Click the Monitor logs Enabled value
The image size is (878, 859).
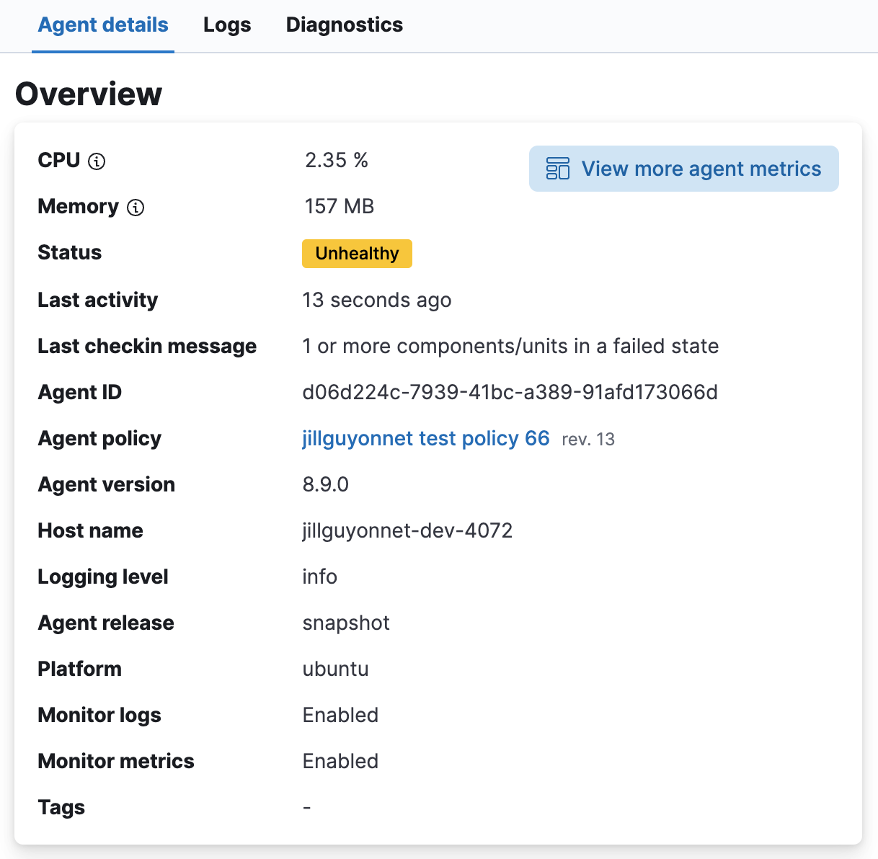pos(340,715)
